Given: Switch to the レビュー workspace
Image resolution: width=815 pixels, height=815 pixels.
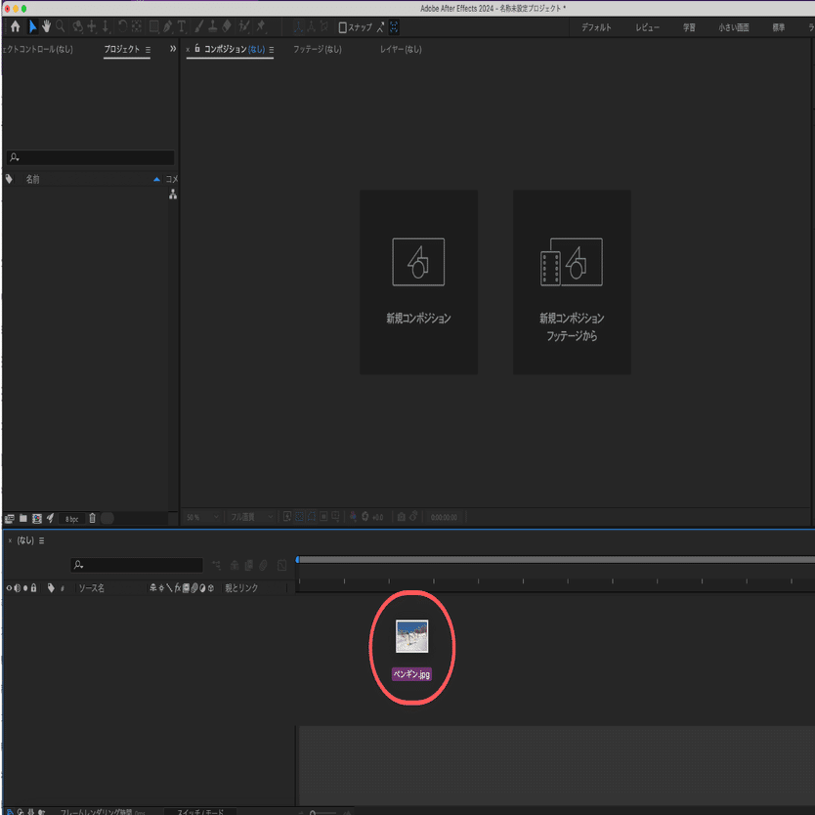Looking at the screenshot, I should pyautogui.click(x=647, y=27).
